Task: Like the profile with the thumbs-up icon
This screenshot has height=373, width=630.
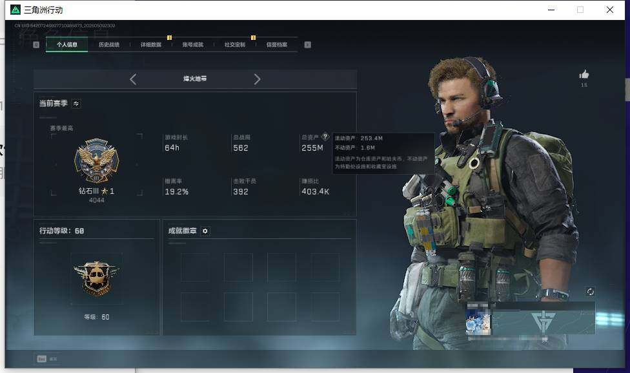Action: click(x=584, y=74)
